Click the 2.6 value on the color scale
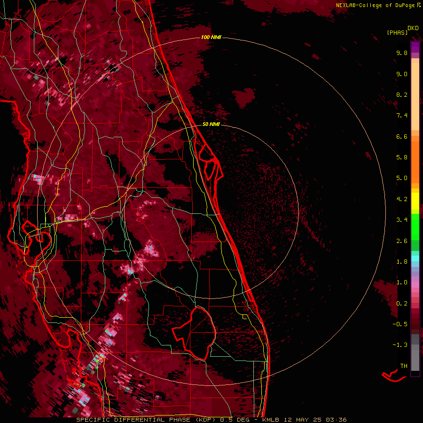The height and width of the screenshot is (423, 423). click(x=402, y=241)
